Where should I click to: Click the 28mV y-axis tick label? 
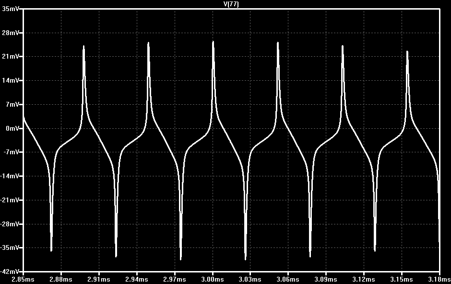[11, 33]
